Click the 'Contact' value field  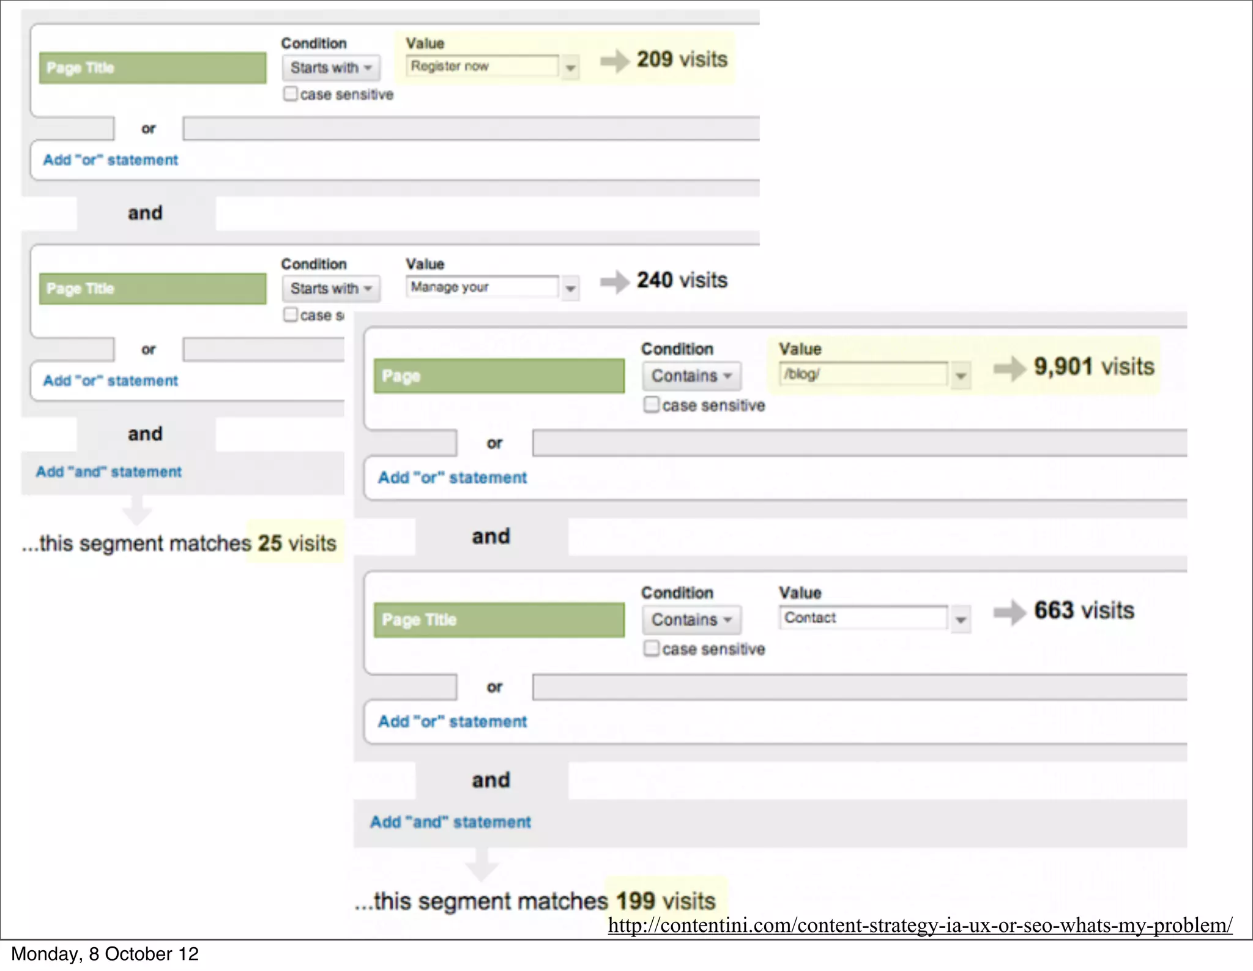tap(863, 617)
